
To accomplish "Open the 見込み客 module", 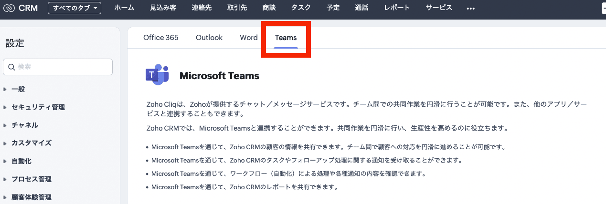I will tap(163, 8).
